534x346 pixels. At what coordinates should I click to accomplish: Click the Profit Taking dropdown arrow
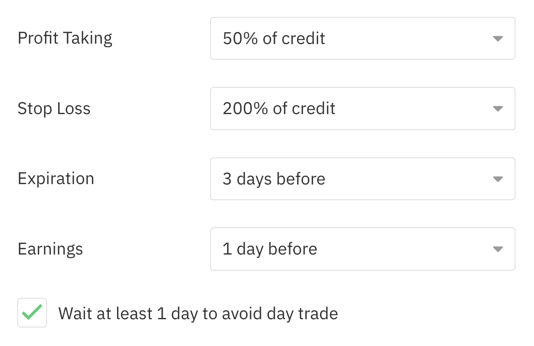click(498, 38)
